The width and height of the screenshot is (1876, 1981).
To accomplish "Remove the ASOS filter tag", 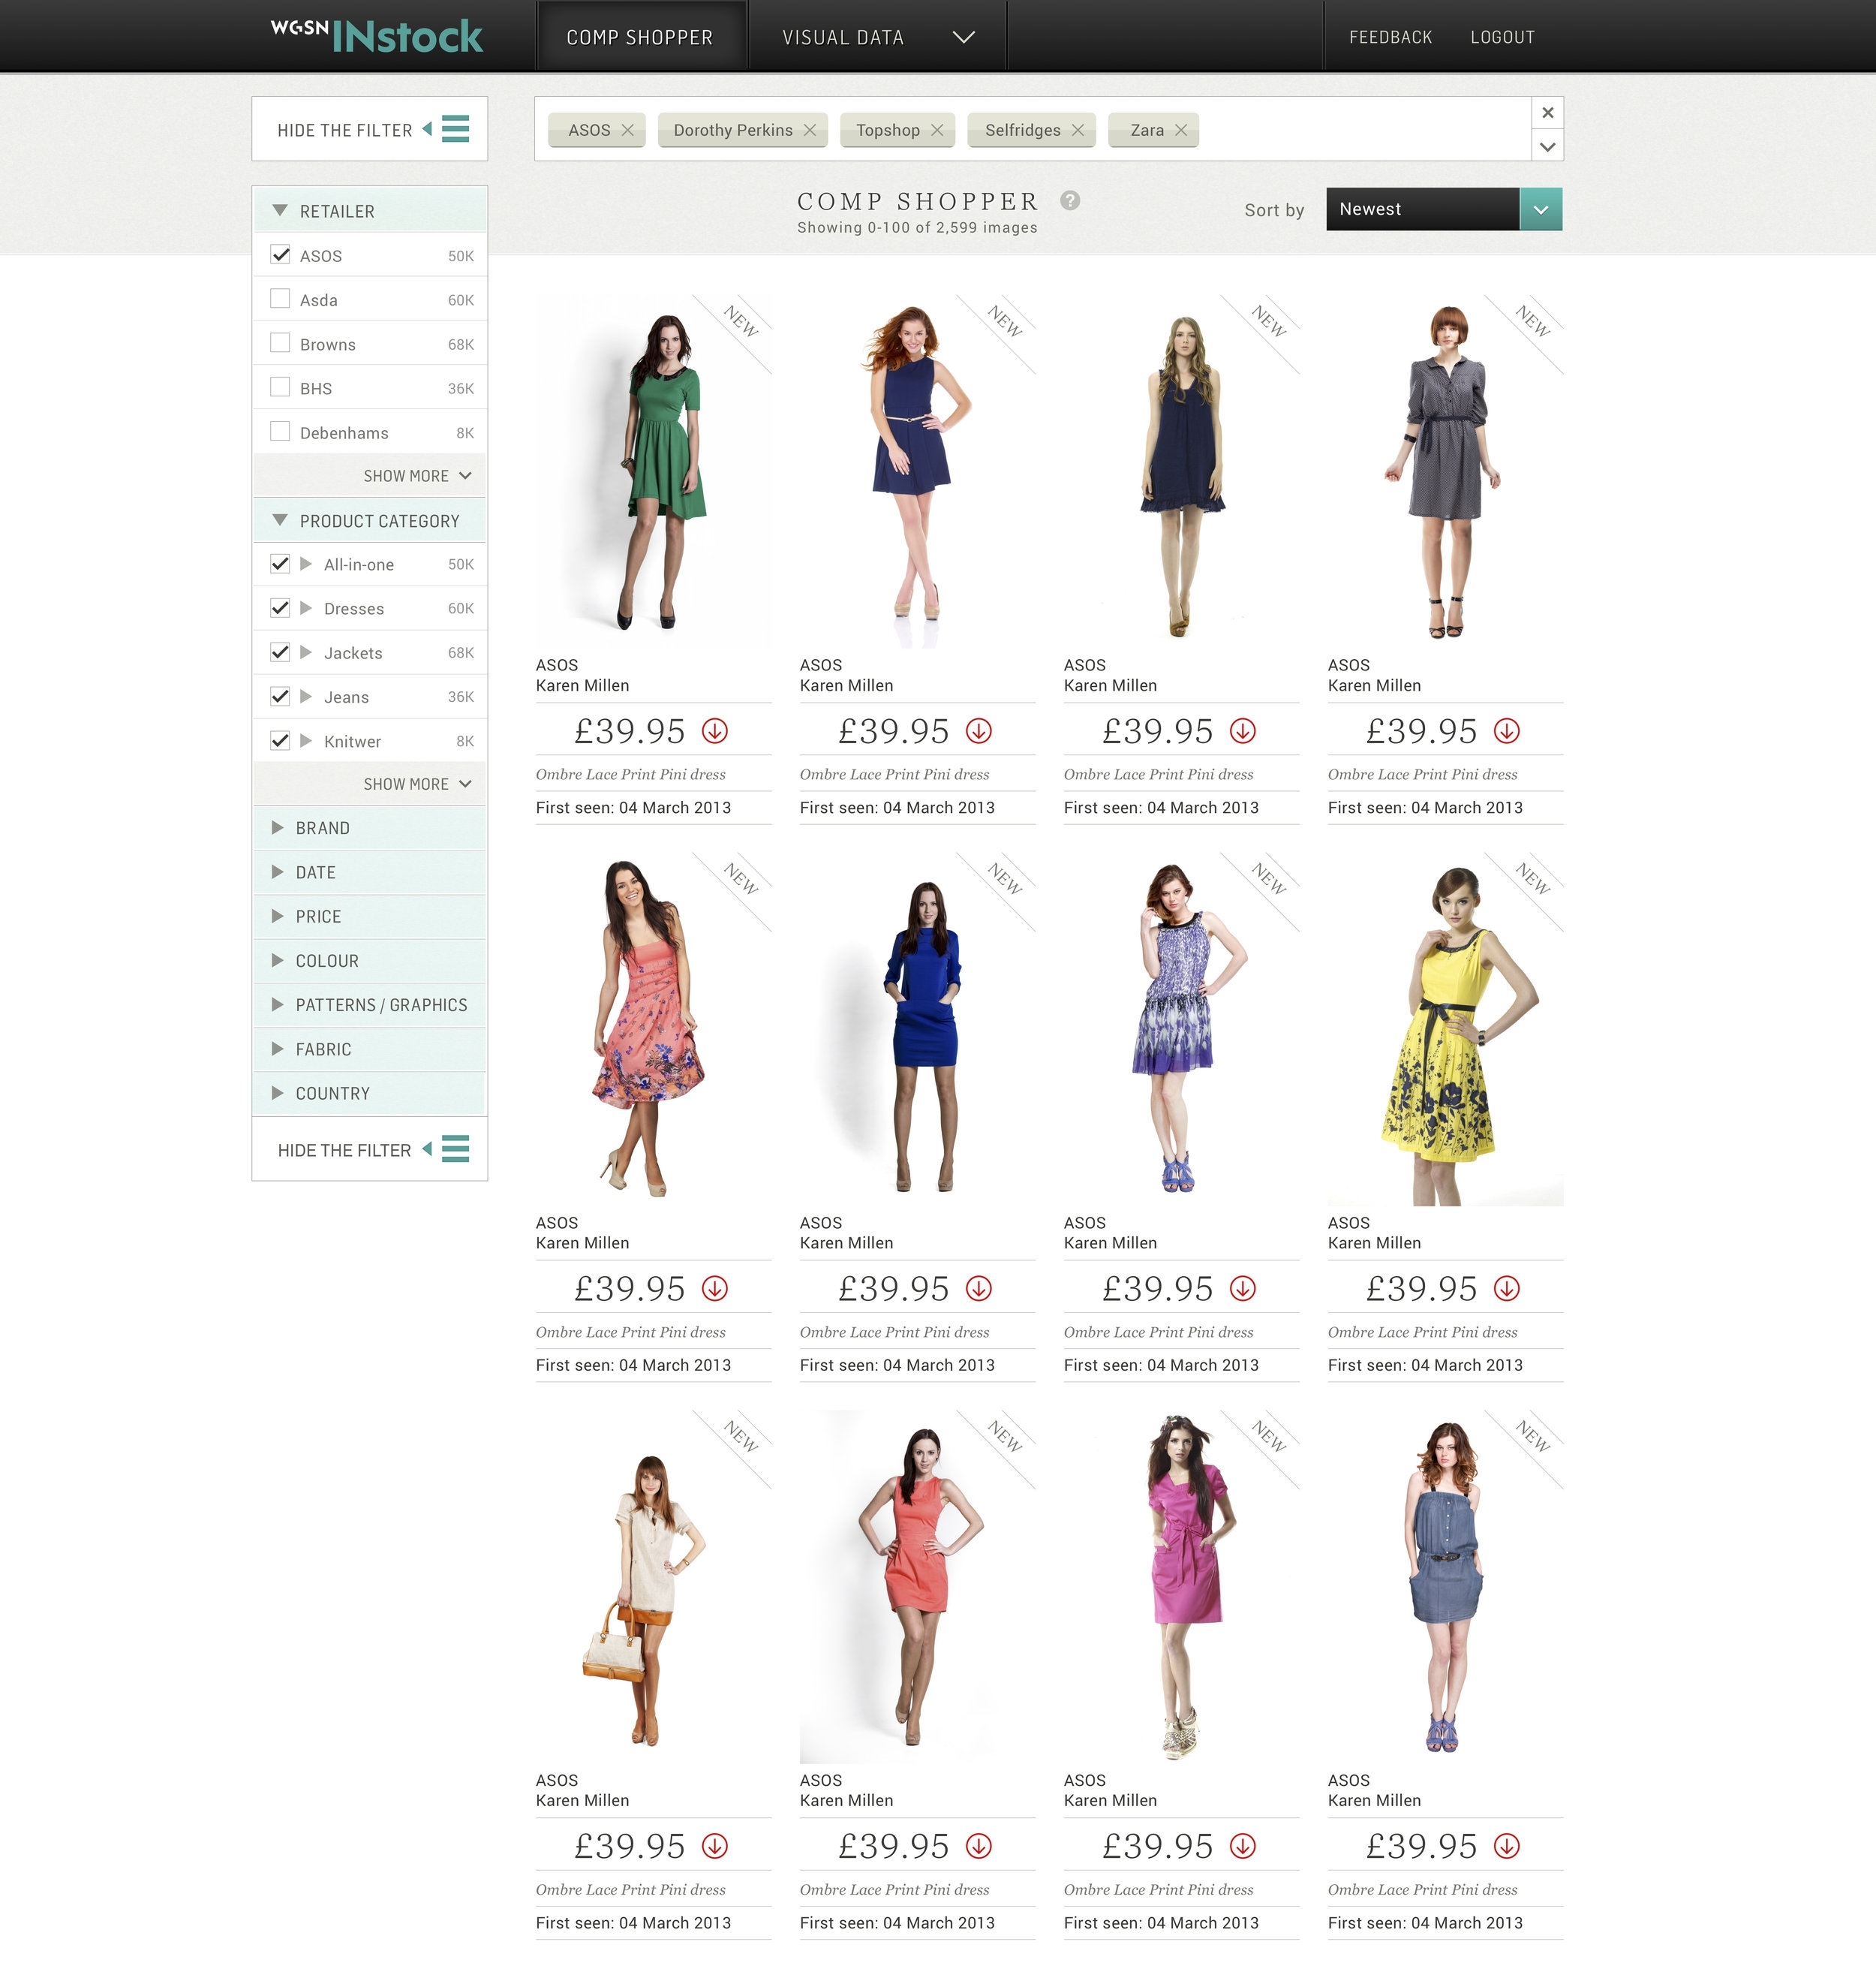I will [628, 130].
